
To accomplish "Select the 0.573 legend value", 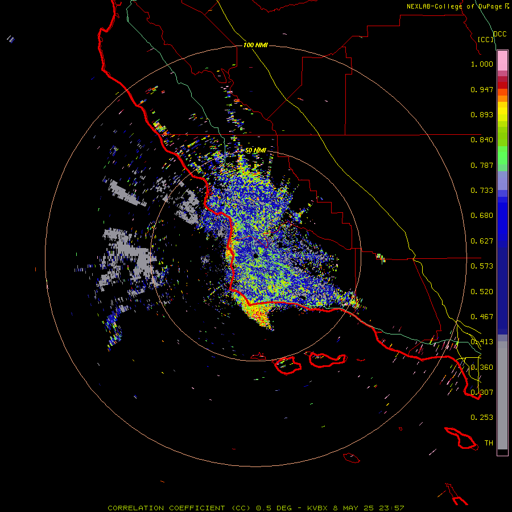I will point(482,266).
